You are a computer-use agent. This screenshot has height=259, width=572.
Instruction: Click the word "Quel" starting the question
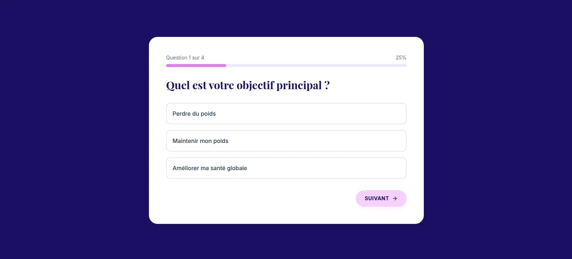[x=178, y=85]
